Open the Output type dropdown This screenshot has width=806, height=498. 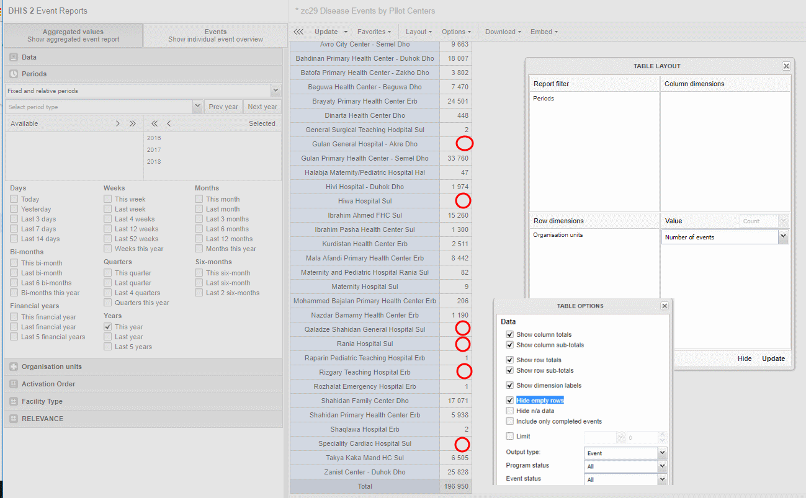pos(662,453)
